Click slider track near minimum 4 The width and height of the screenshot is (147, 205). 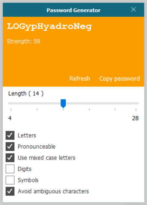coord(11,103)
